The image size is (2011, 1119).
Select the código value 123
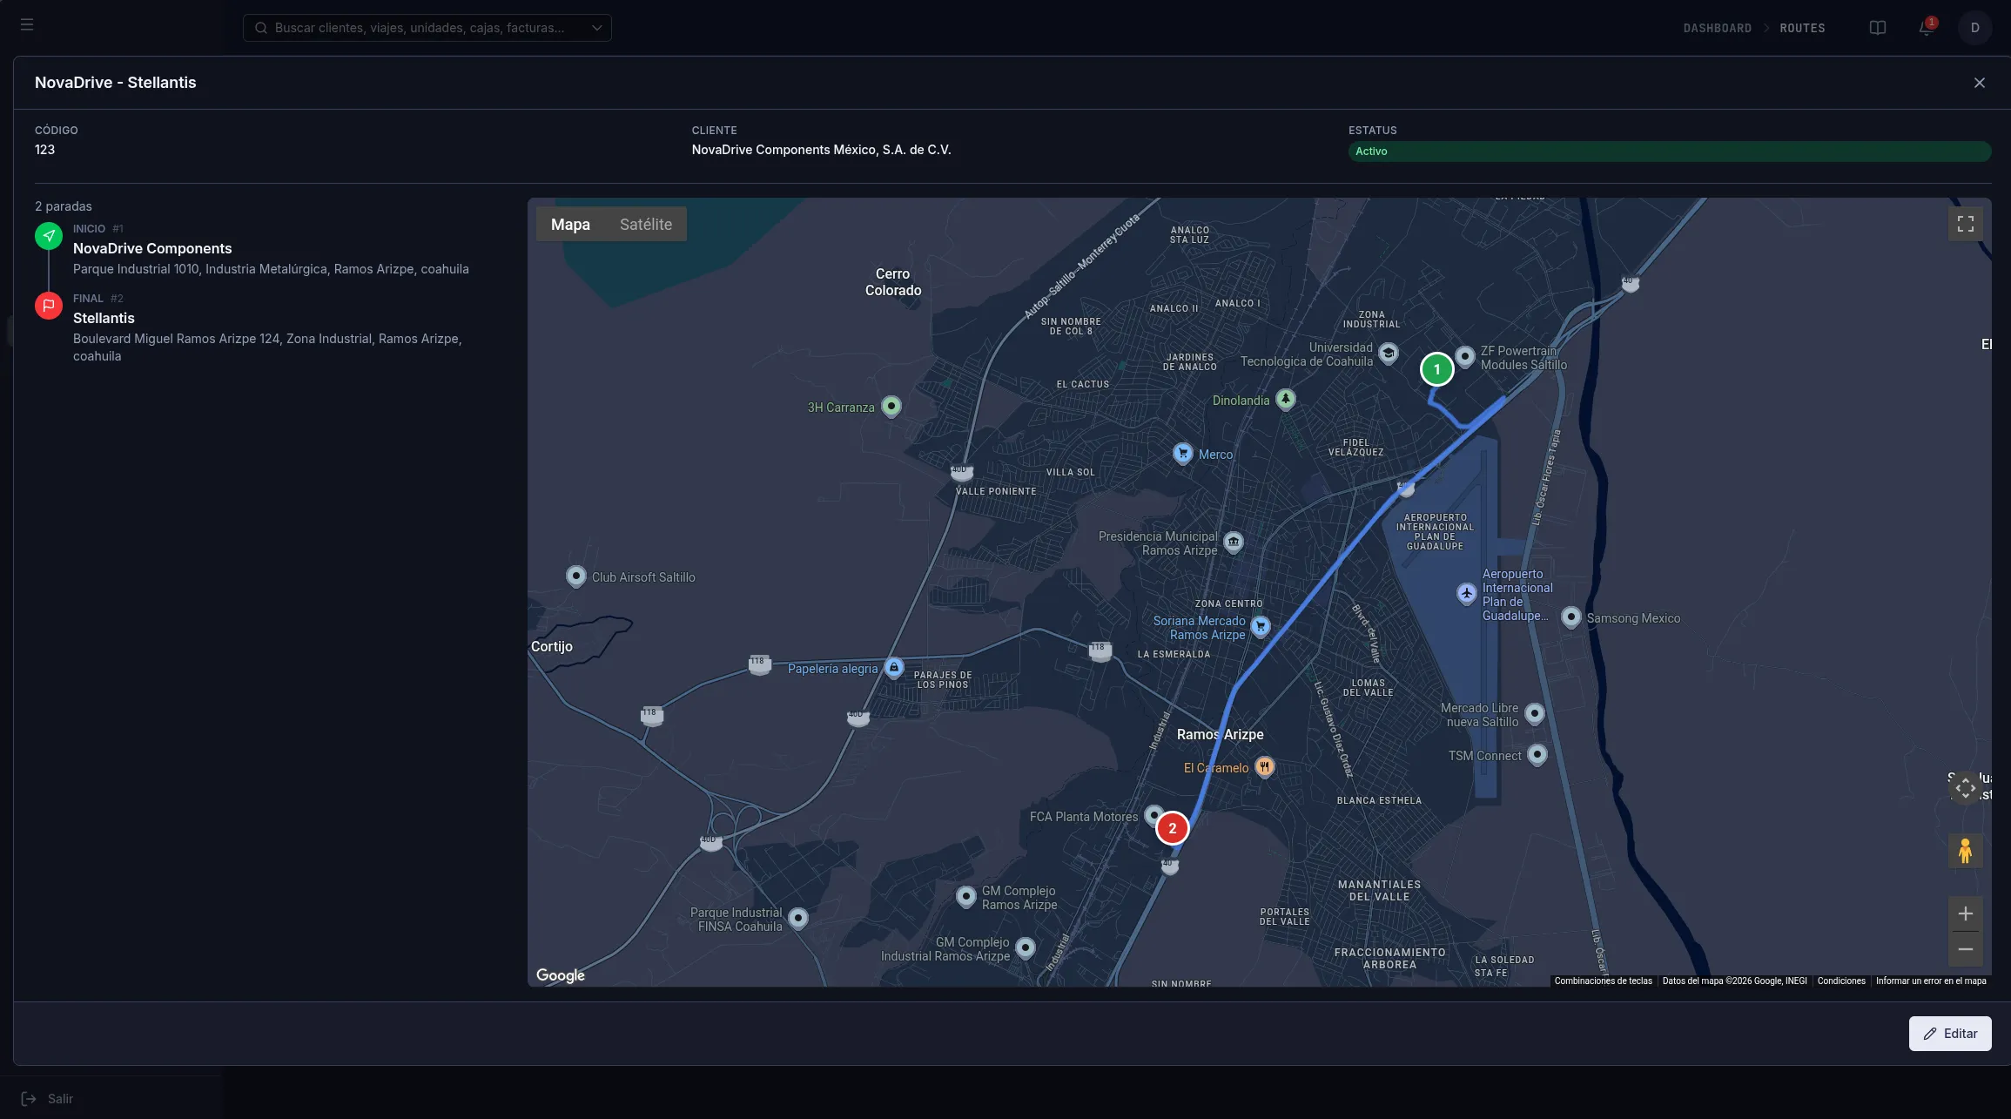point(44,150)
